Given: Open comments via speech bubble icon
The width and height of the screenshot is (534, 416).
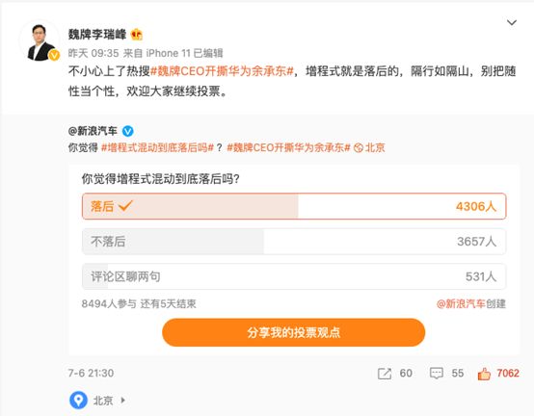Looking at the screenshot, I should click(437, 374).
